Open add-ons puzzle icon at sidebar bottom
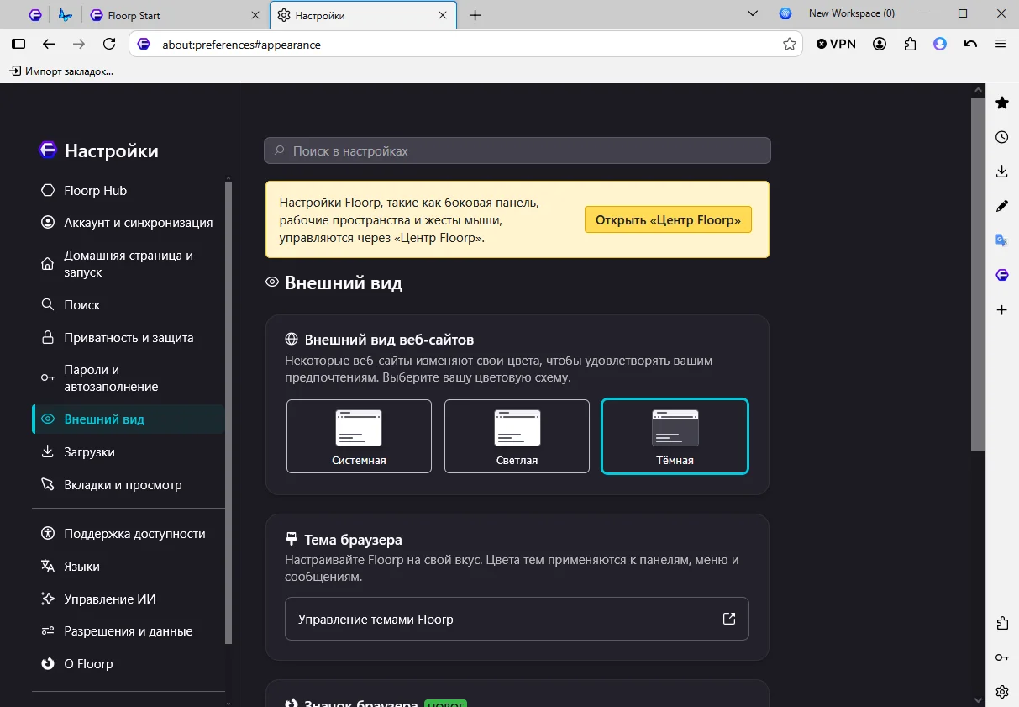Image resolution: width=1019 pixels, height=707 pixels. coord(1002,623)
